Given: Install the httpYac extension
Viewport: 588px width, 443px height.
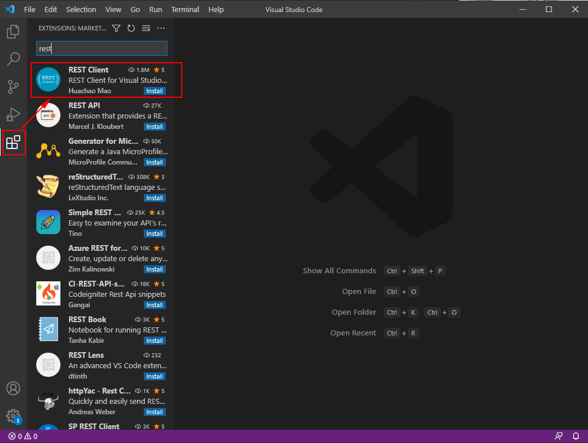Looking at the screenshot, I should click(x=155, y=411).
